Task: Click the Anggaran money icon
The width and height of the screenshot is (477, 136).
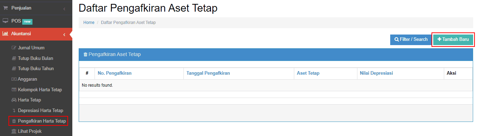Action: tap(14, 79)
